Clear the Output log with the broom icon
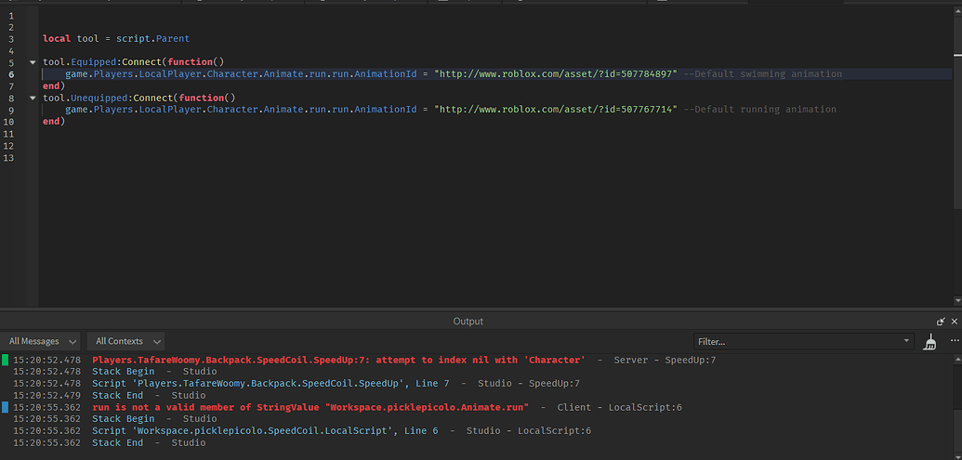The height and width of the screenshot is (460, 962). (x=929, y=342)
